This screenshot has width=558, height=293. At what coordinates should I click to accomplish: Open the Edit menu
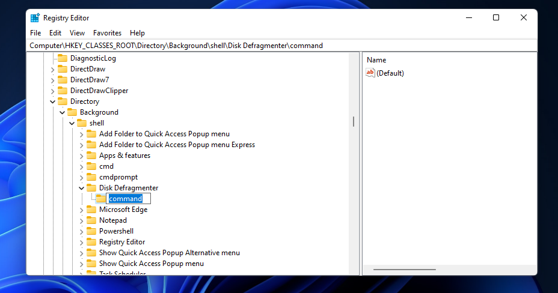click(55, 33)
